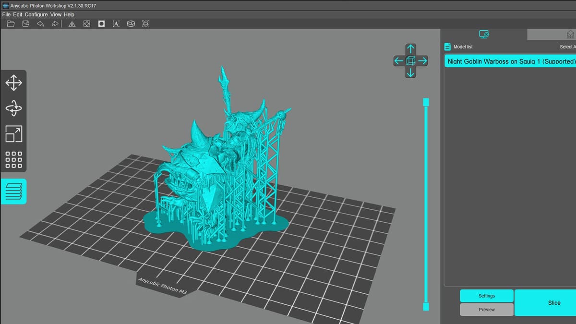
Task: Redo the last action
Action: [x=55, y=24]
